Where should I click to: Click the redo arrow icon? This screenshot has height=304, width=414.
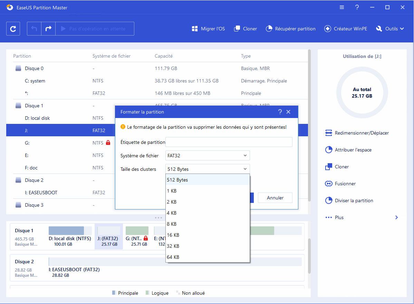pos(48,29)
